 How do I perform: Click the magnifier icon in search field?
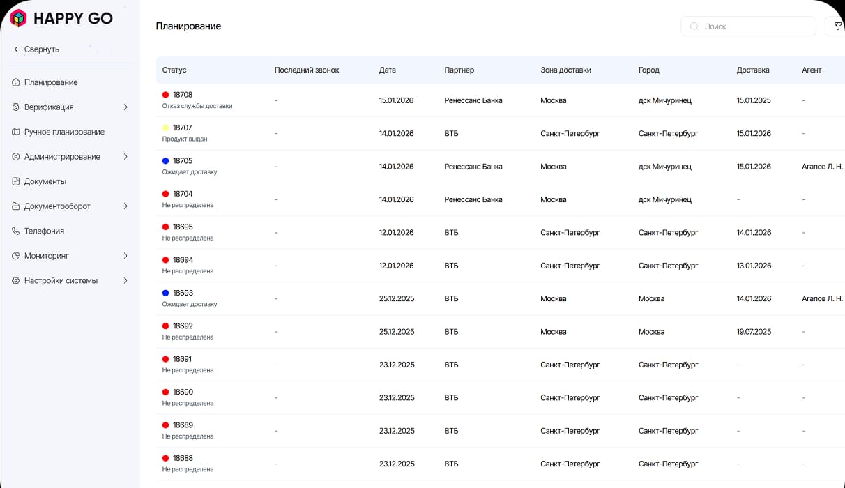coord(694,26)
